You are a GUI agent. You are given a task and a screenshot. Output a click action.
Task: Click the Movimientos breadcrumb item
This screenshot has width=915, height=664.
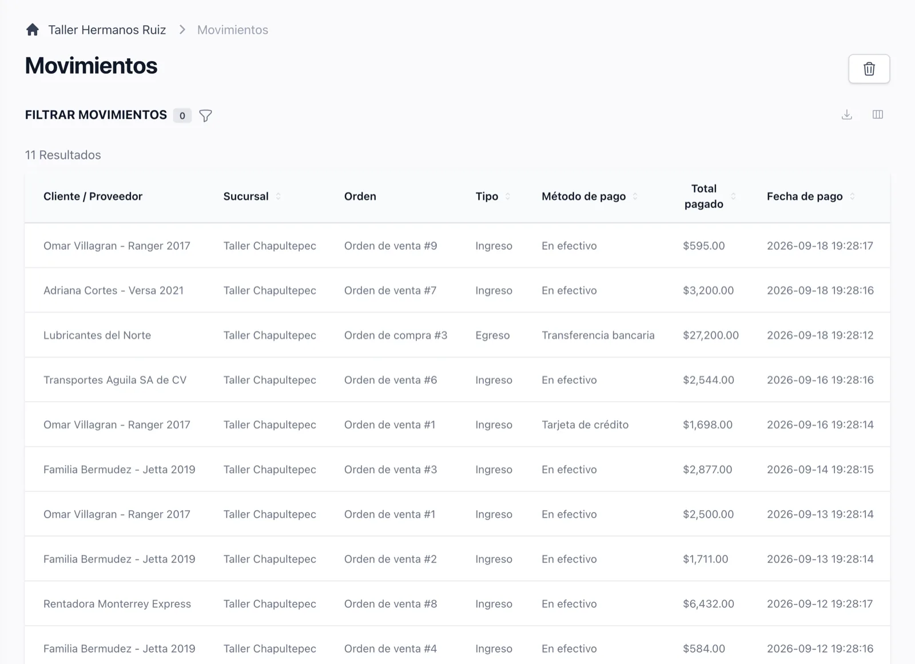click(x=233, y=30)
